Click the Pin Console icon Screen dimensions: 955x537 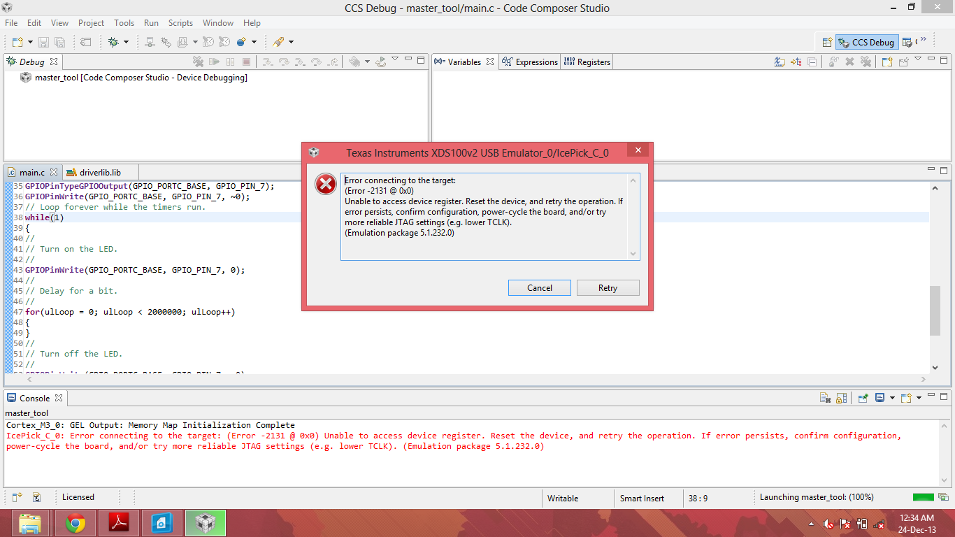point(863,398)
